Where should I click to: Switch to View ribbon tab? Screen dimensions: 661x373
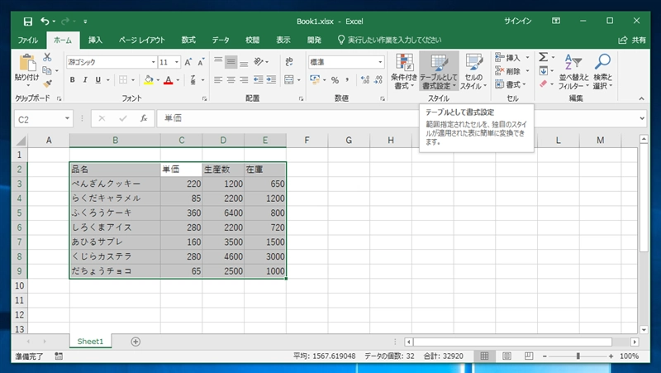click(283, 40)
